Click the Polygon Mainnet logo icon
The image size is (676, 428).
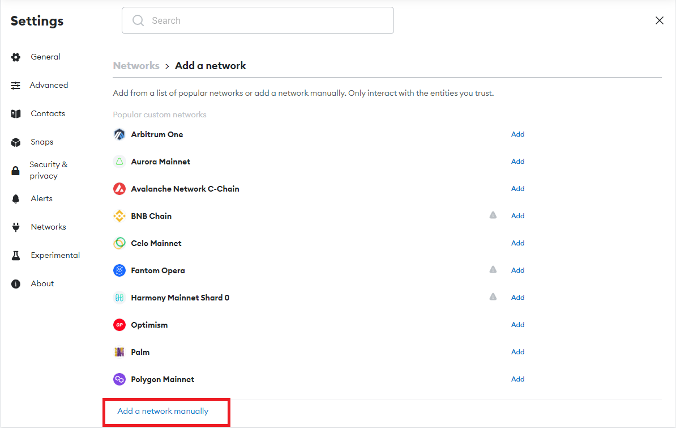[119, 379]
